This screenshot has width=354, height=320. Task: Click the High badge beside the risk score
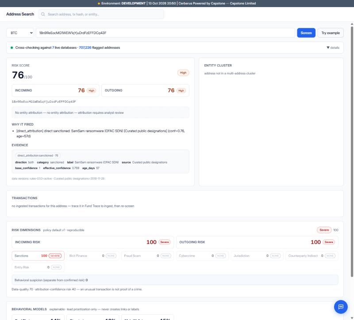pos(183,73)
